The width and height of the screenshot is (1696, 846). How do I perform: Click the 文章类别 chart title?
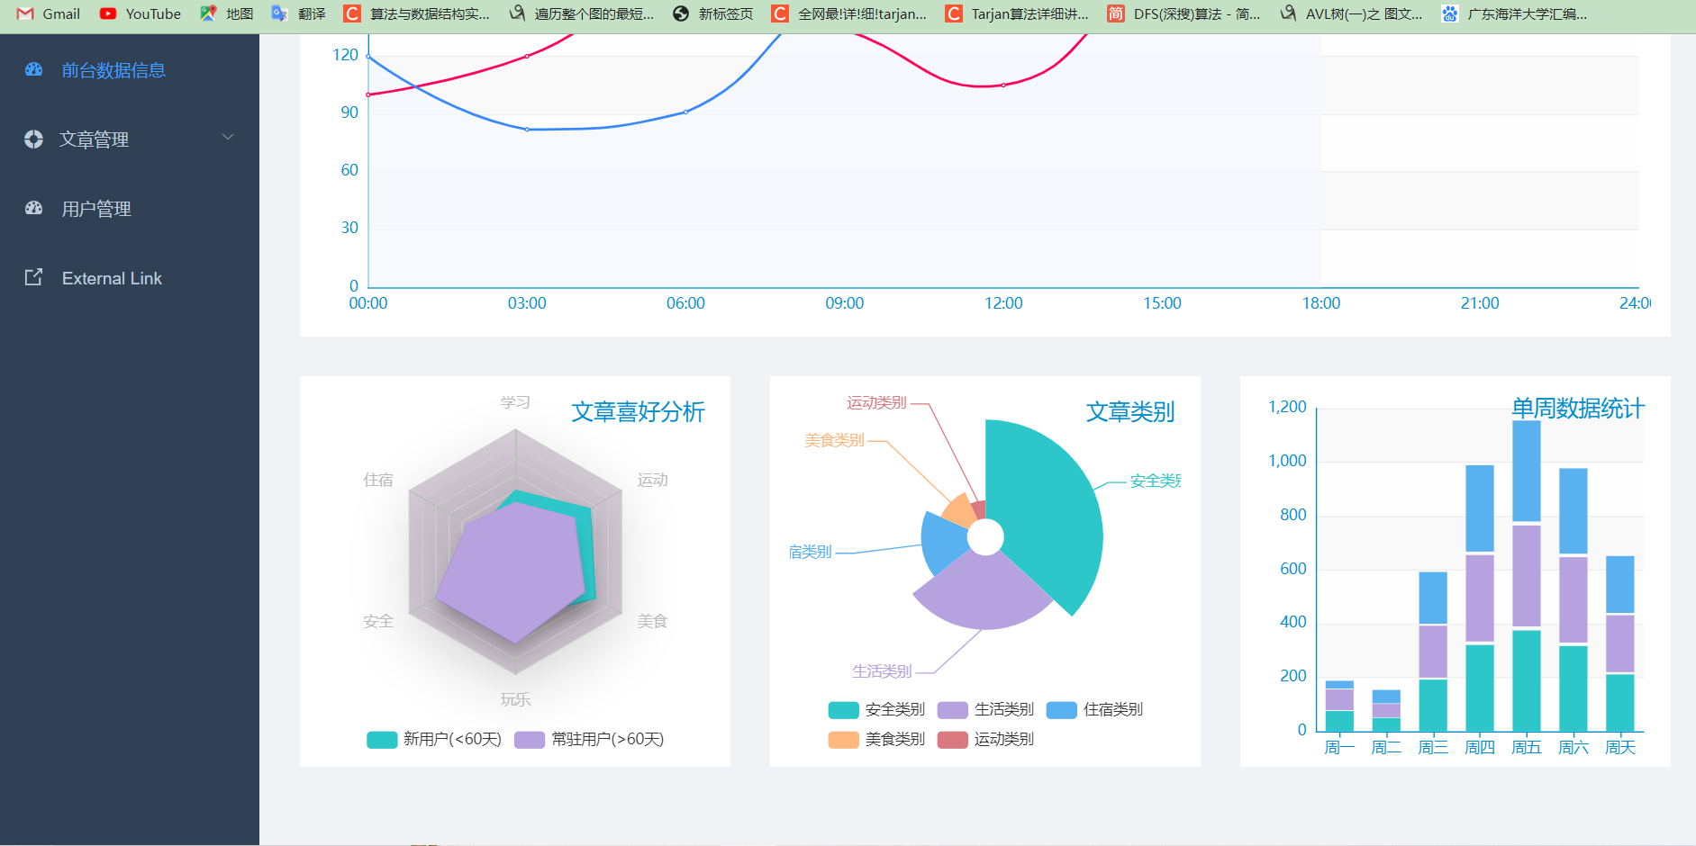1130,412
